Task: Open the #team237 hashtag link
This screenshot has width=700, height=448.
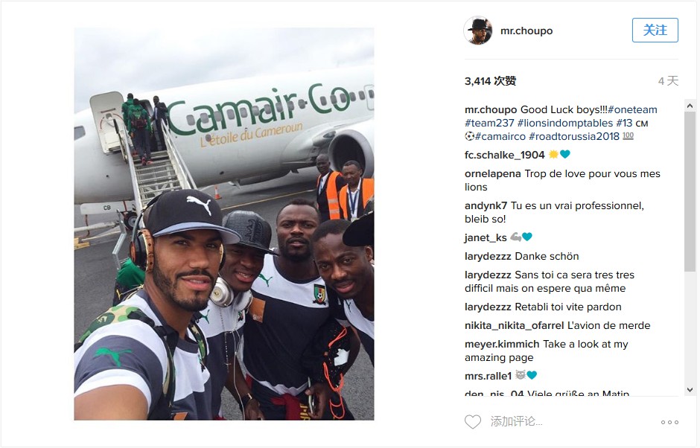Action: tap(490, 123)
